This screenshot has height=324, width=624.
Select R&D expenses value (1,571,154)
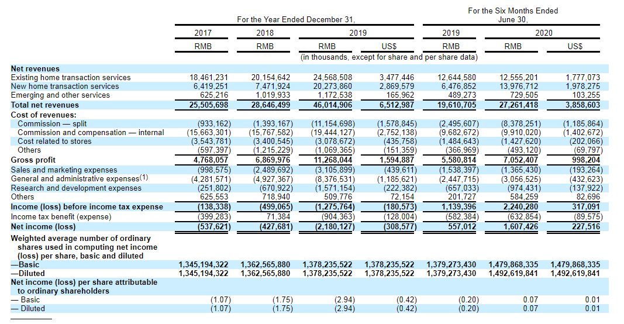click(x=335, y=188)
